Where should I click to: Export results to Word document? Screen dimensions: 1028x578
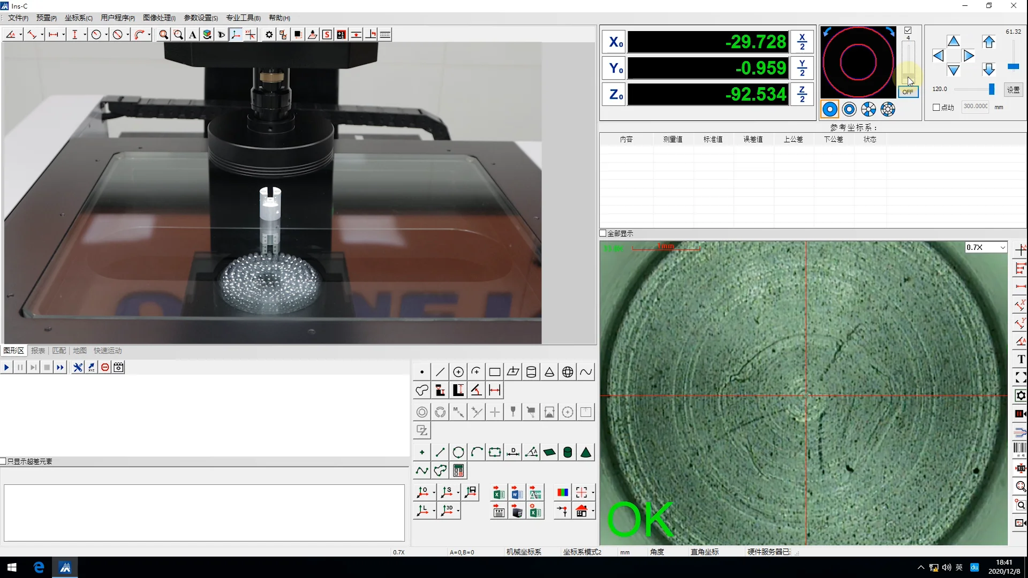pos(517,493)
